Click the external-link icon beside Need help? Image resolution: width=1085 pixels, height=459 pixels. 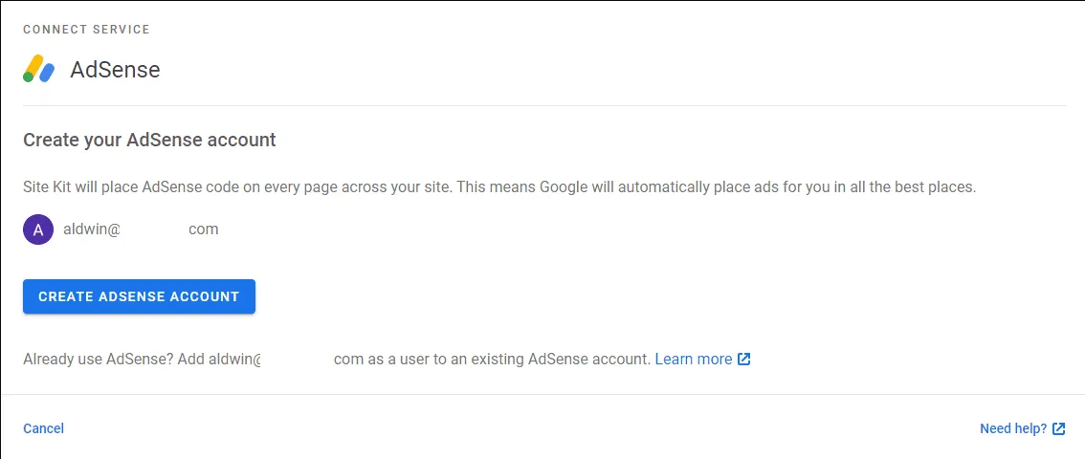(x=1059, y=428)
